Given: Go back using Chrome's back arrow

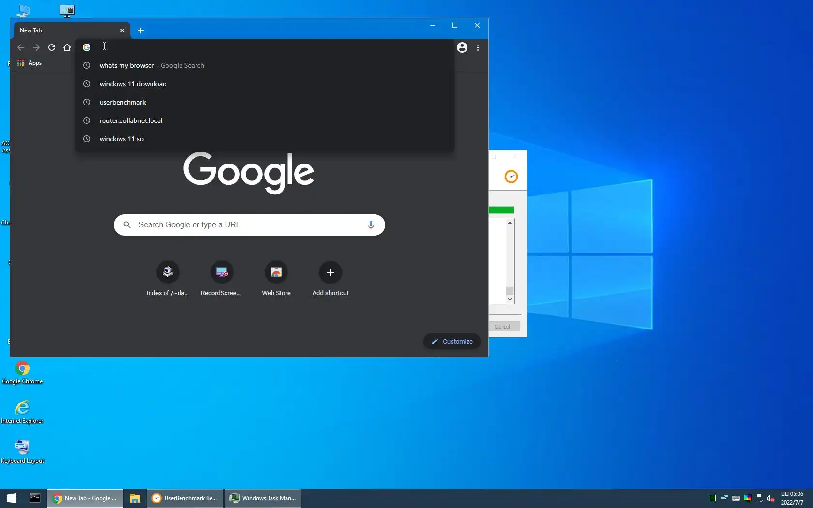Looking at the screenshot, I should click(21, 47).
